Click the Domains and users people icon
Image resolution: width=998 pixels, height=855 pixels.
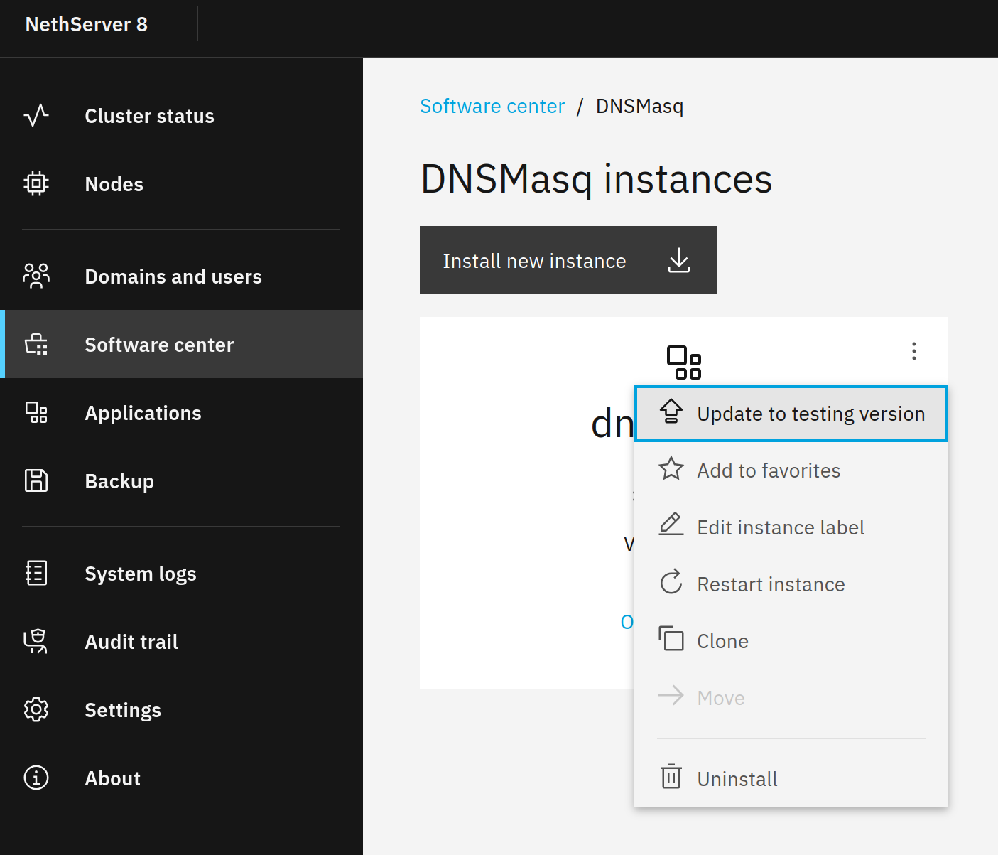(x=36, y=276)
